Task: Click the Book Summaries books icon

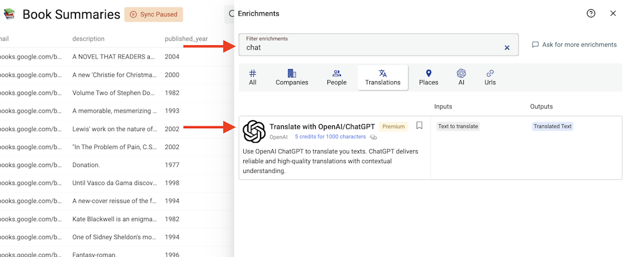Action: 9,15
